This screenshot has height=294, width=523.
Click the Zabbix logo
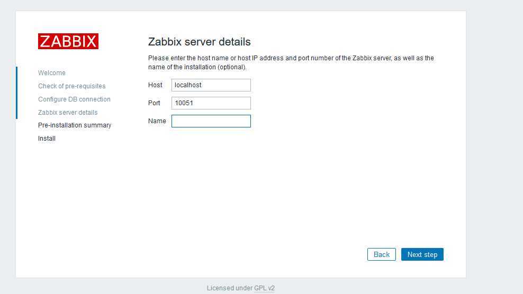point(68,41)
